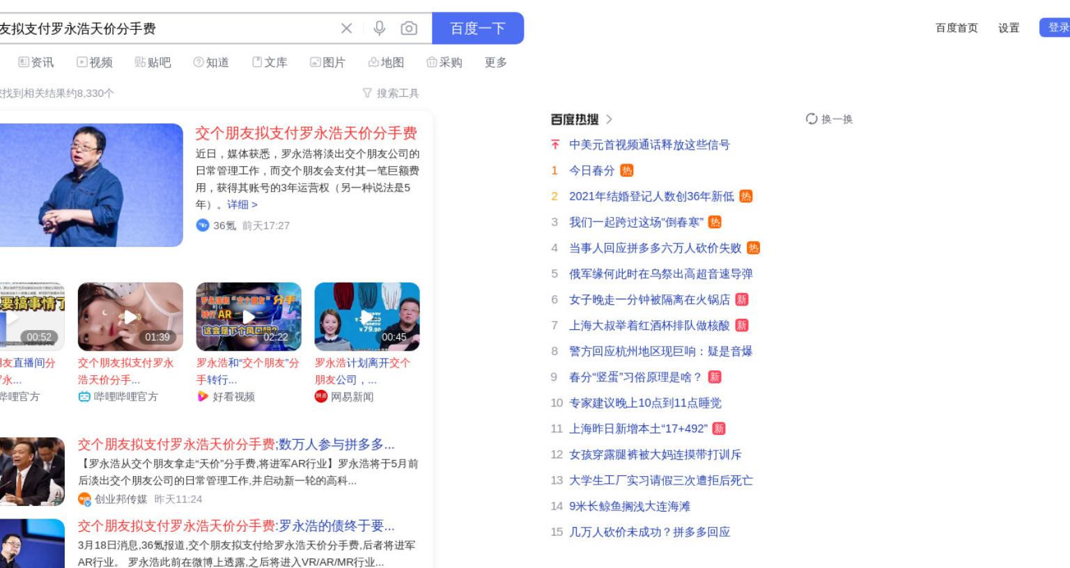Open hot search 9米长鲸鱼搁浅大连海滩

(630, 506)
